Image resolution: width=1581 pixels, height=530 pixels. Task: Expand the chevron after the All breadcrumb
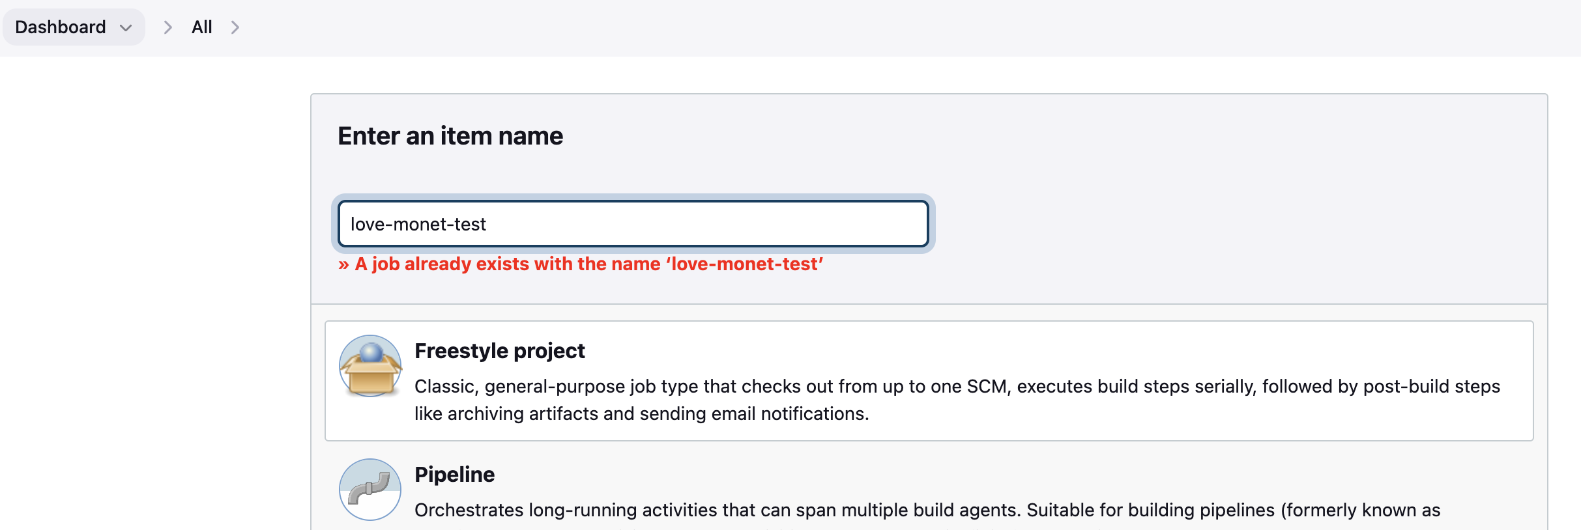click(235, 27)
